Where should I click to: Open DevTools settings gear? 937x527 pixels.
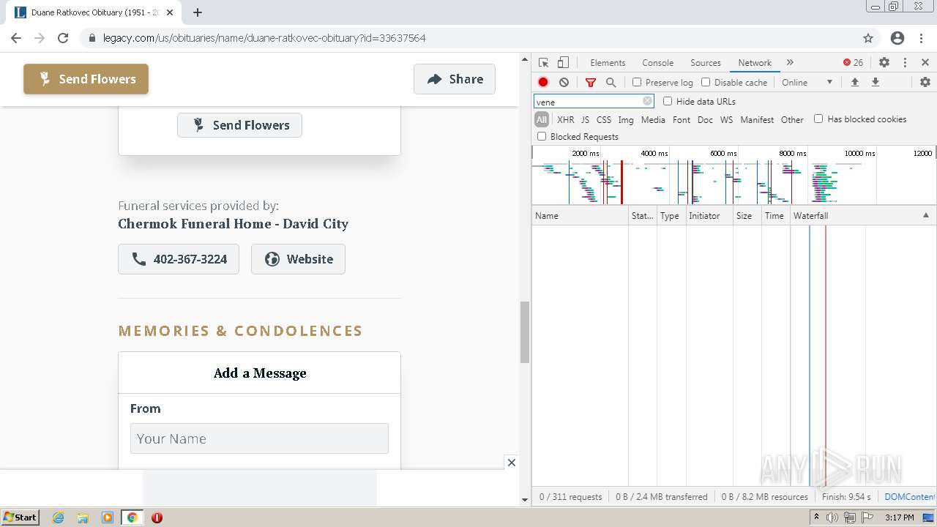tap(884, 63)
